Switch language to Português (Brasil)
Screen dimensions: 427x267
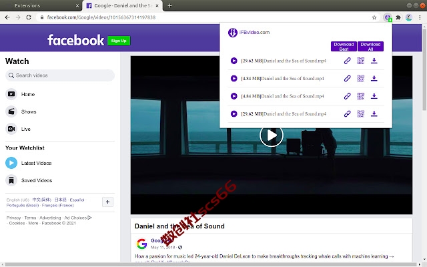pyautogui.click(x=23, y=205)
